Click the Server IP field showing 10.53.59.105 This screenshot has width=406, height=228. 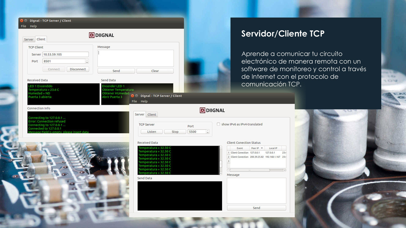point(66,54)
